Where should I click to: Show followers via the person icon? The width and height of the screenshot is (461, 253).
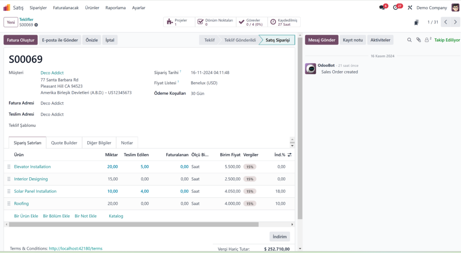(x=427, y=40)
